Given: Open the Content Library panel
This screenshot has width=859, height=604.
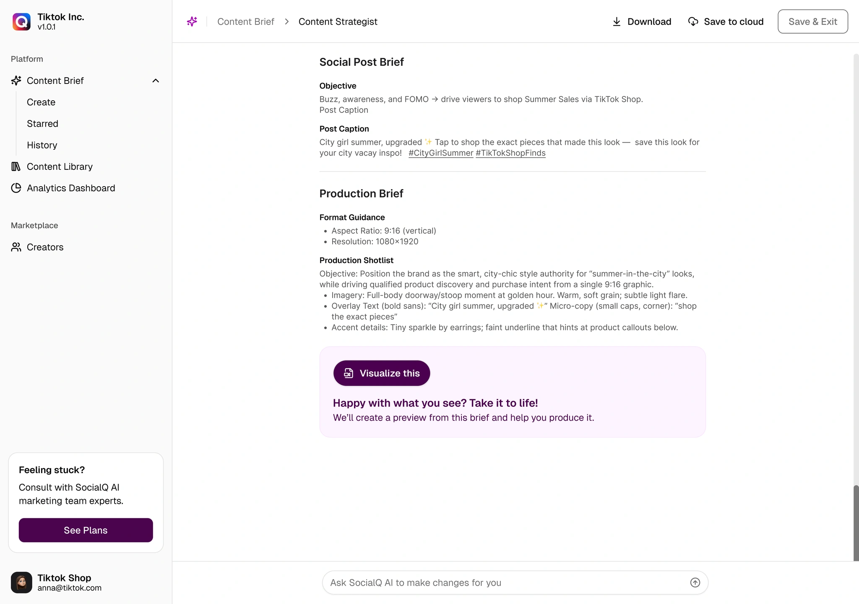Looking at the screenshot, I should pyautogui.click(x=60, y=166).
